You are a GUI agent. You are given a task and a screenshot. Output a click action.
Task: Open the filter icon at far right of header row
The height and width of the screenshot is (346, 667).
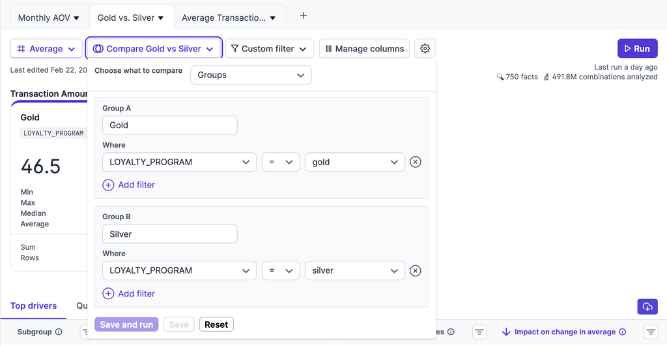coord(650,332)
